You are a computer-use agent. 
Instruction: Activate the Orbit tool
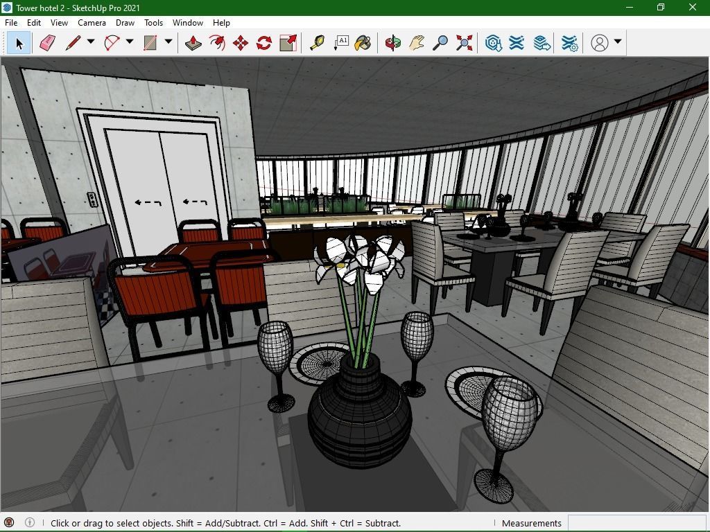(x=392, y=43)
